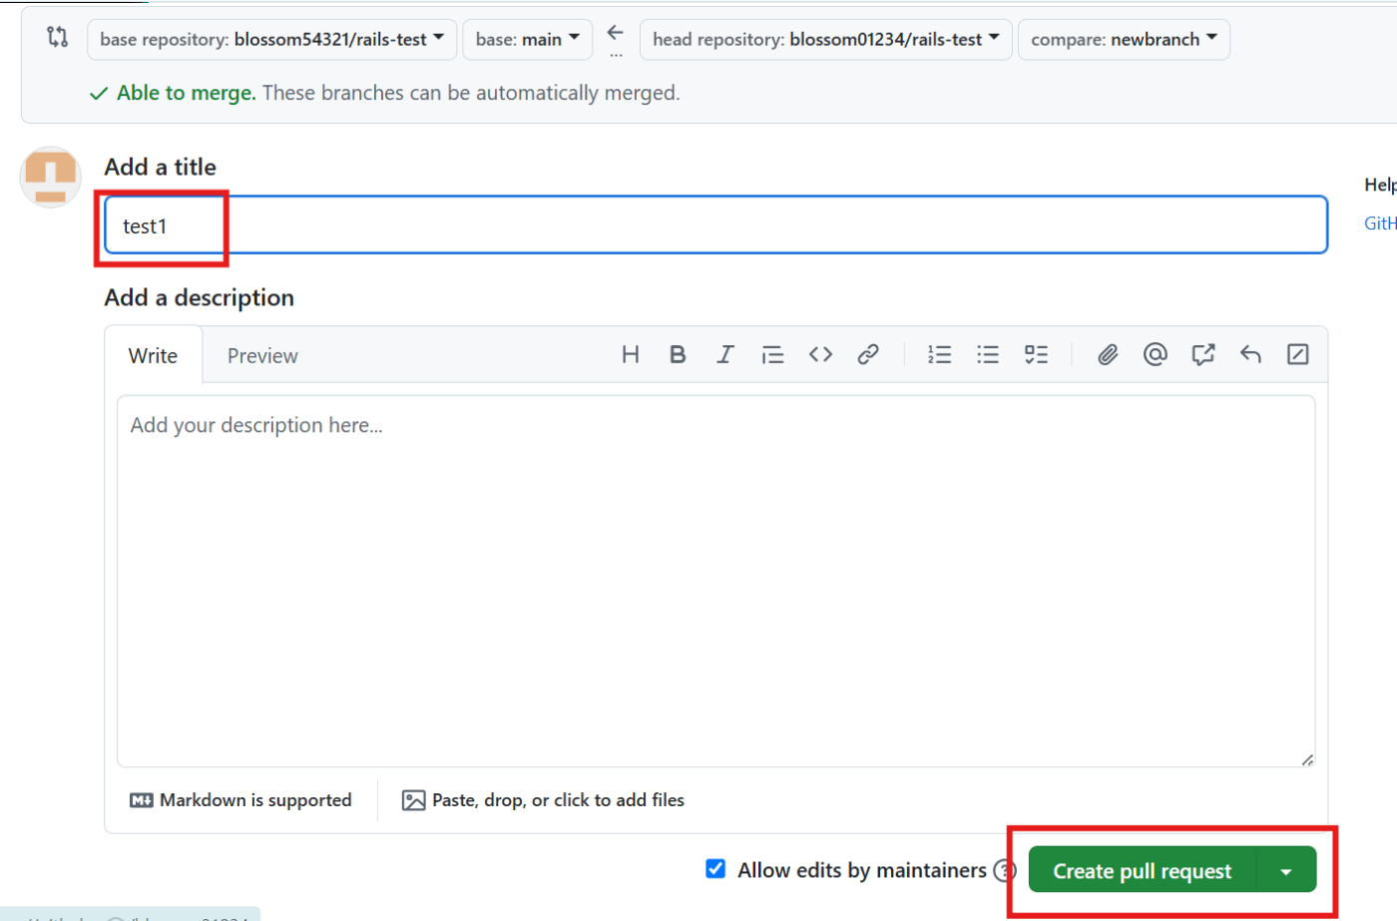This screenshot has height=921, width=1397.
Task: Toggle italic formatting
Action: point(725,354)
